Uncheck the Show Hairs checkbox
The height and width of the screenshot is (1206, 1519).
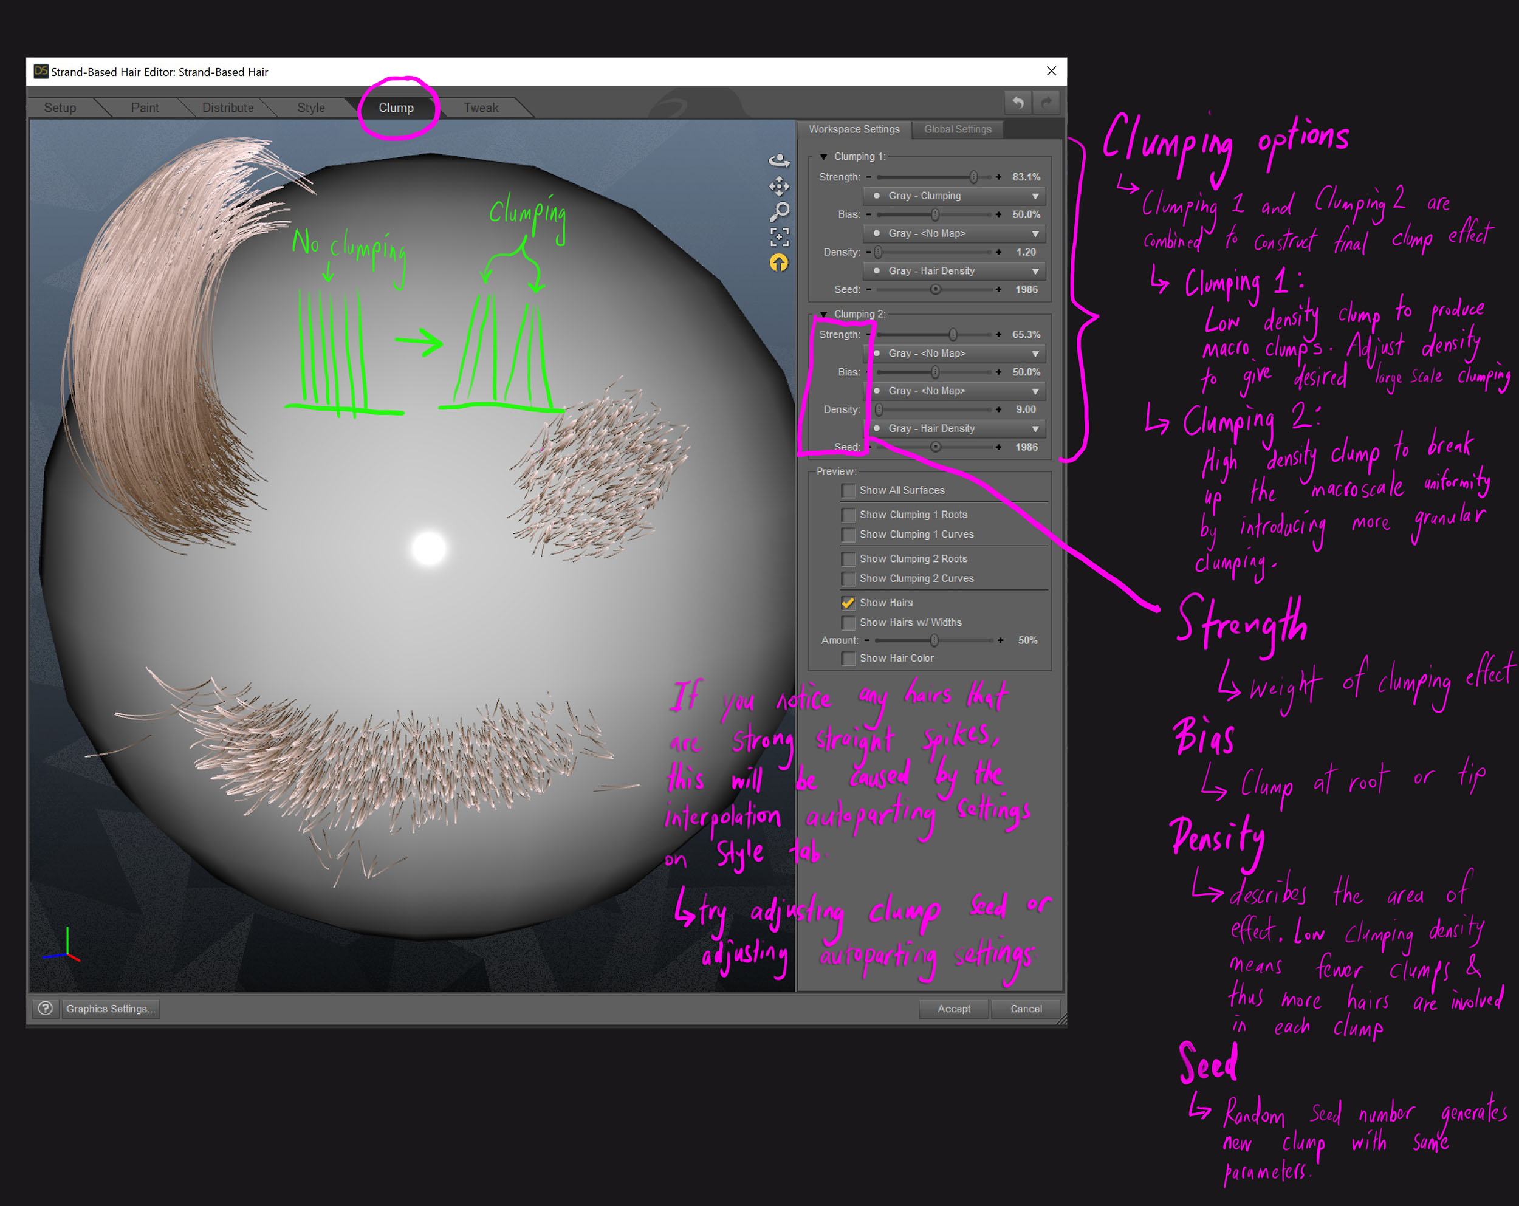click(848, 603)
